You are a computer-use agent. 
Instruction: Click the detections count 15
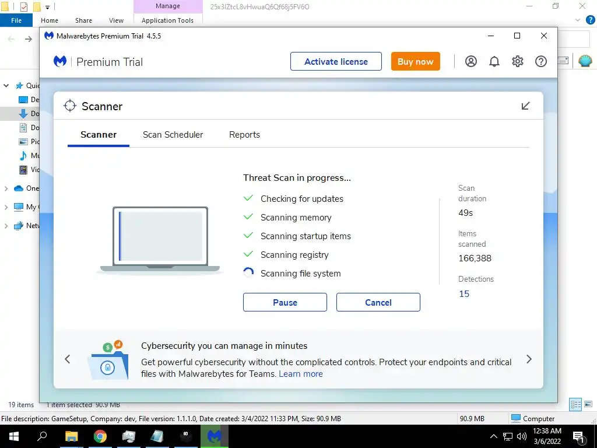(x=464, y=294)
